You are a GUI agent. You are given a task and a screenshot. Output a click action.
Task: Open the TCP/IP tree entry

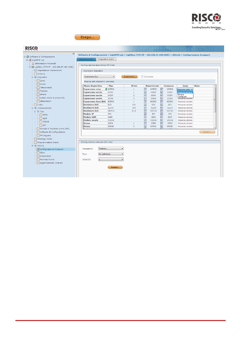pyautogui.click(x=46, y=122)
